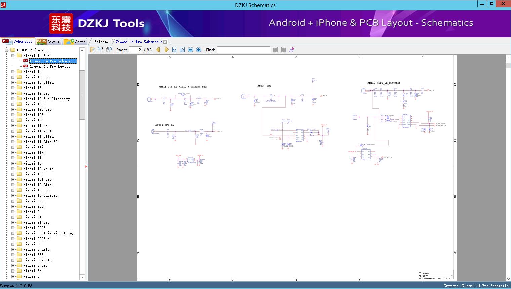This screenshot has height=289, width=511.
Task: Select the Xiaomi 6X tree item
Action: pyautogui.click(x=32, y=271)
